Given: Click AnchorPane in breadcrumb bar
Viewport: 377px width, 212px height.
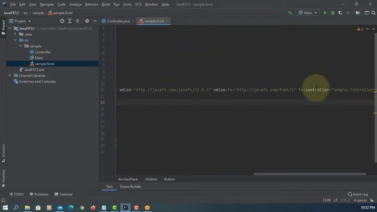Looking at the screenshot, I should [128, 179].
